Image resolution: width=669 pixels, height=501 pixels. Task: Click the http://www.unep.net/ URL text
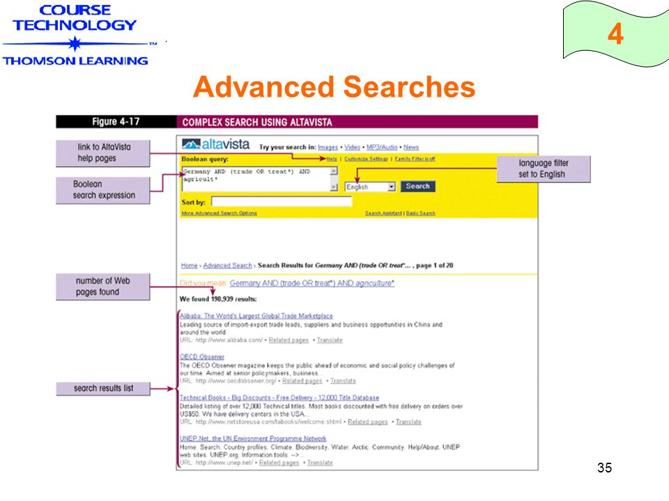[224, 463]
